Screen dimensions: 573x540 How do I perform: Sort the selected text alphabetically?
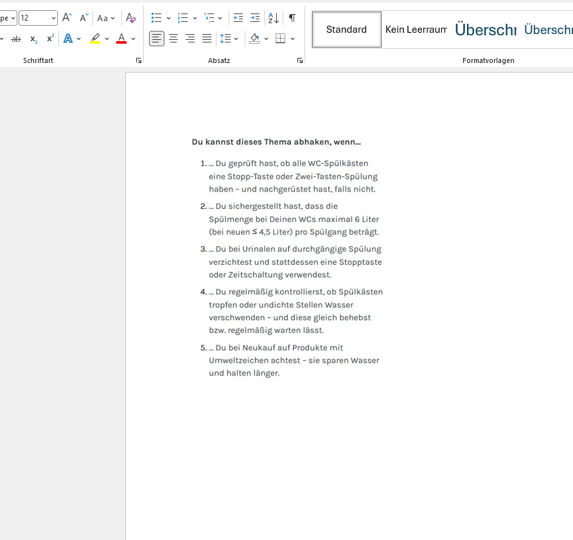point(274,17)
